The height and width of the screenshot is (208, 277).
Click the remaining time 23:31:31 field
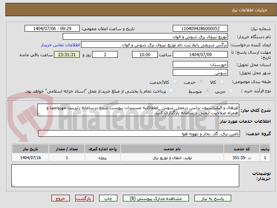click(67, 54)
